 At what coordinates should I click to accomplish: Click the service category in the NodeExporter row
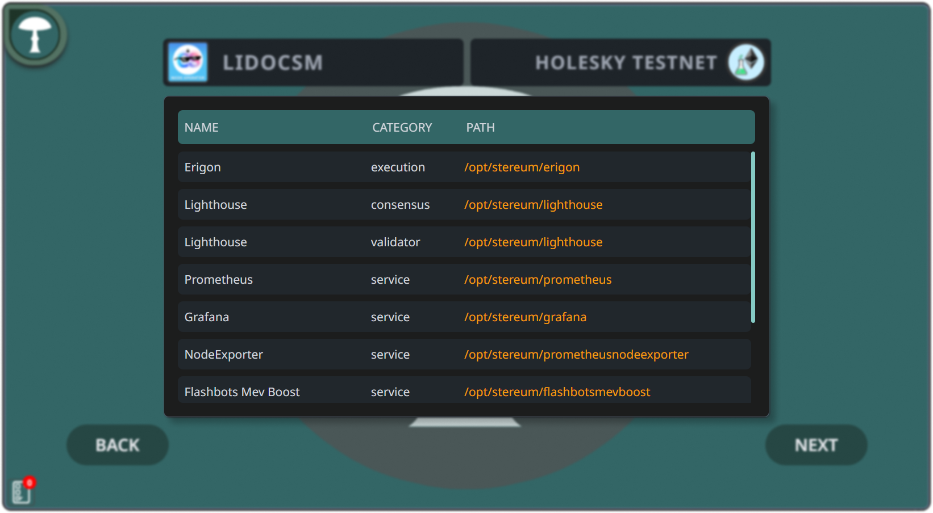pos(390,355)
